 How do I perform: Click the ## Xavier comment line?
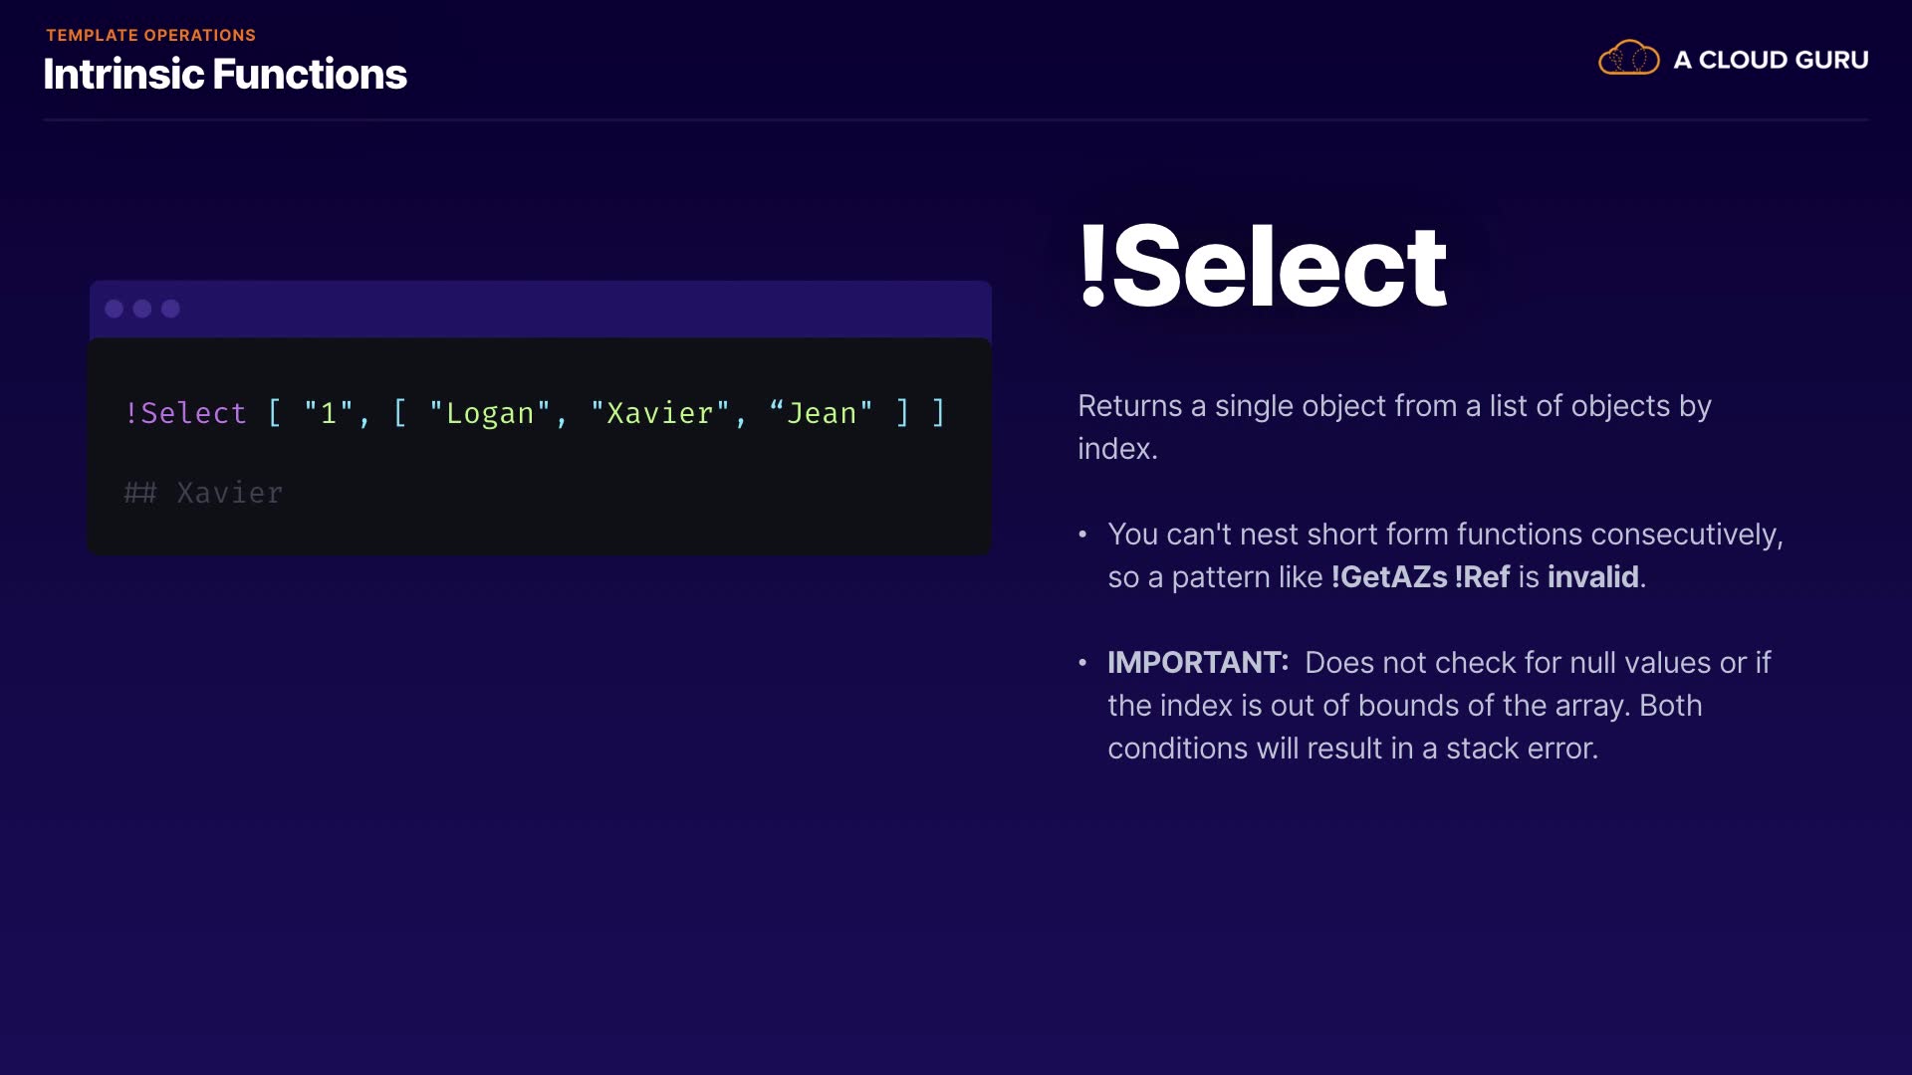click(x=203, y=493)
